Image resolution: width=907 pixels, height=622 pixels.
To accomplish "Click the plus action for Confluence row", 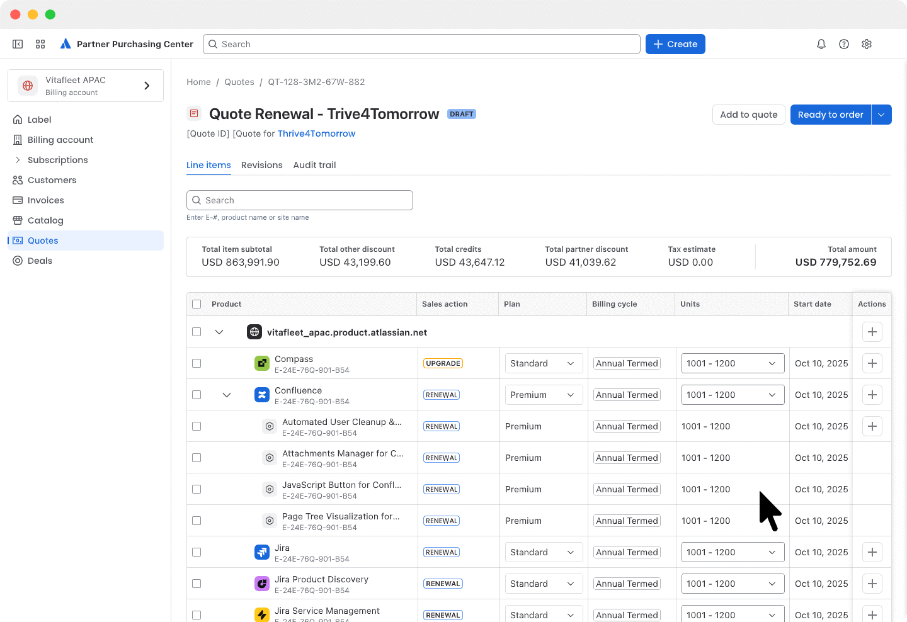I will (x=872, y=395).
